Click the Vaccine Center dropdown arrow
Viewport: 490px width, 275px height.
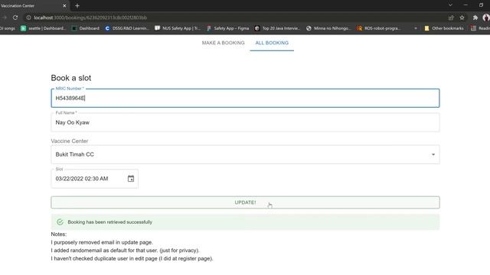(433, 154)
